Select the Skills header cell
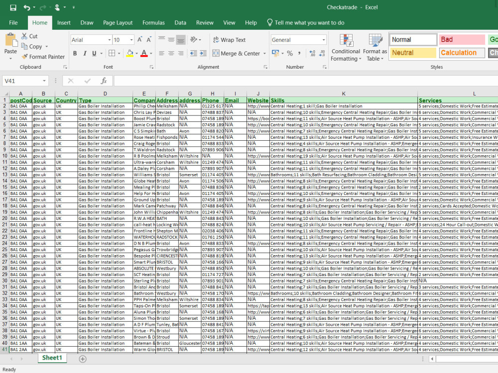498x373 pixels. 344,100
